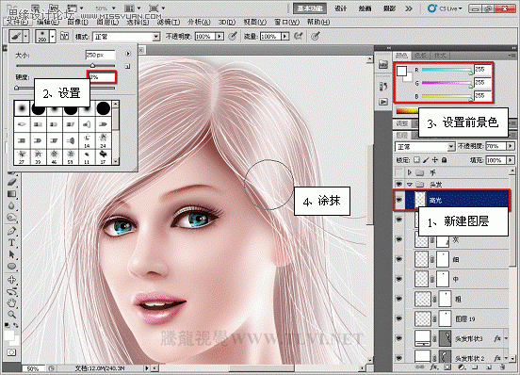This screenshot has width=520, height=375.
Task: Hide the 头发 group with its eye icon
Action: click(x=399, y=184)
